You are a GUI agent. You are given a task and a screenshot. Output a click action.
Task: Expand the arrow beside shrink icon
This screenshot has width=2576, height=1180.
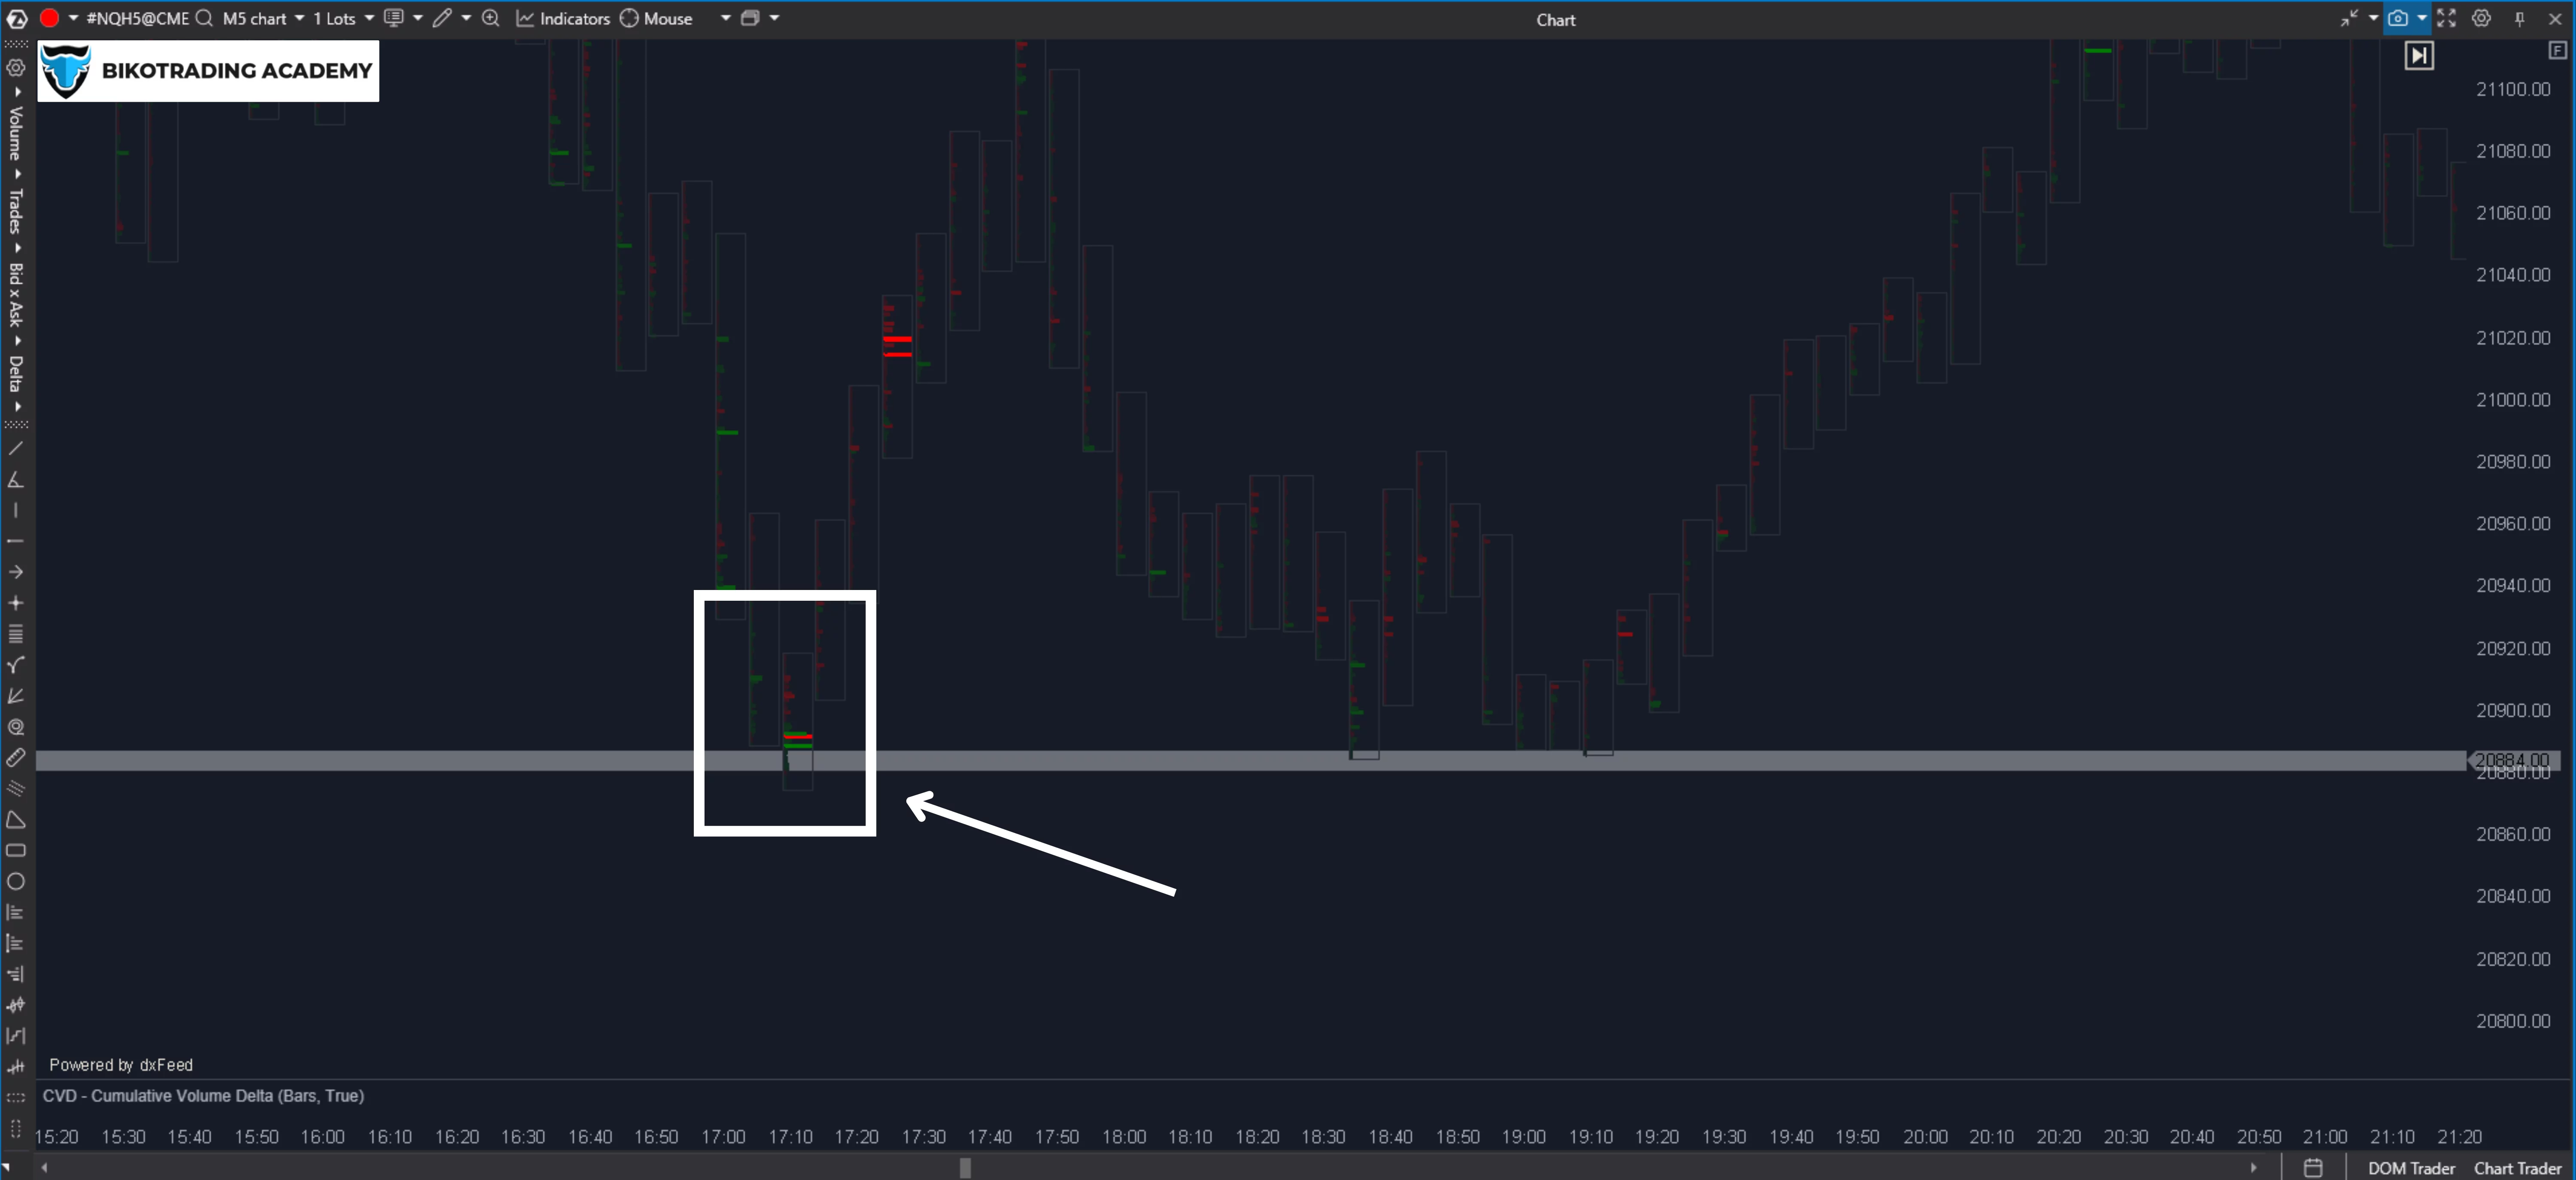tap(2373, 18)
